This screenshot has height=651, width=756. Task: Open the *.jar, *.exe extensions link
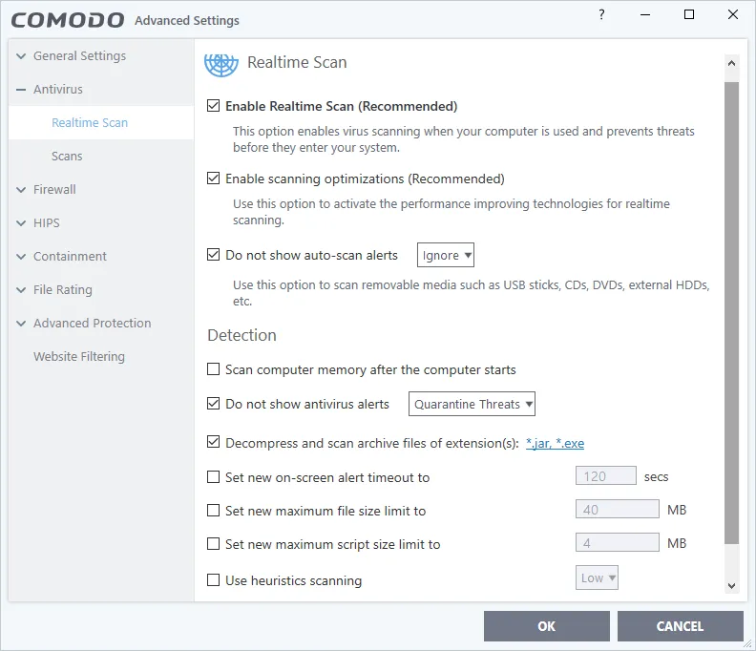coord(555,443)
